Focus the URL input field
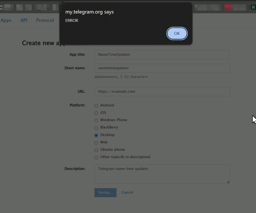This screenshot has width=256, height=213. pyautogui.click(x=162, y=92)
